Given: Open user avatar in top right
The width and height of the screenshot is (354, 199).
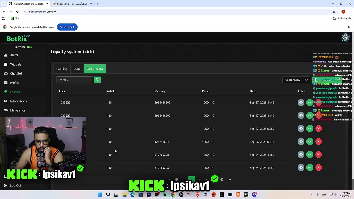Looking at the screenshot, I should [345, 38].
